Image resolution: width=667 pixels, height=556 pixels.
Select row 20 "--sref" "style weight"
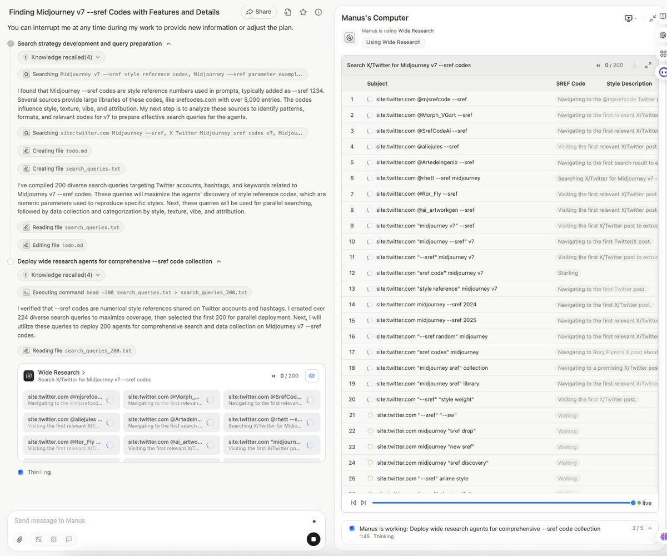click(x=500, y=399)
